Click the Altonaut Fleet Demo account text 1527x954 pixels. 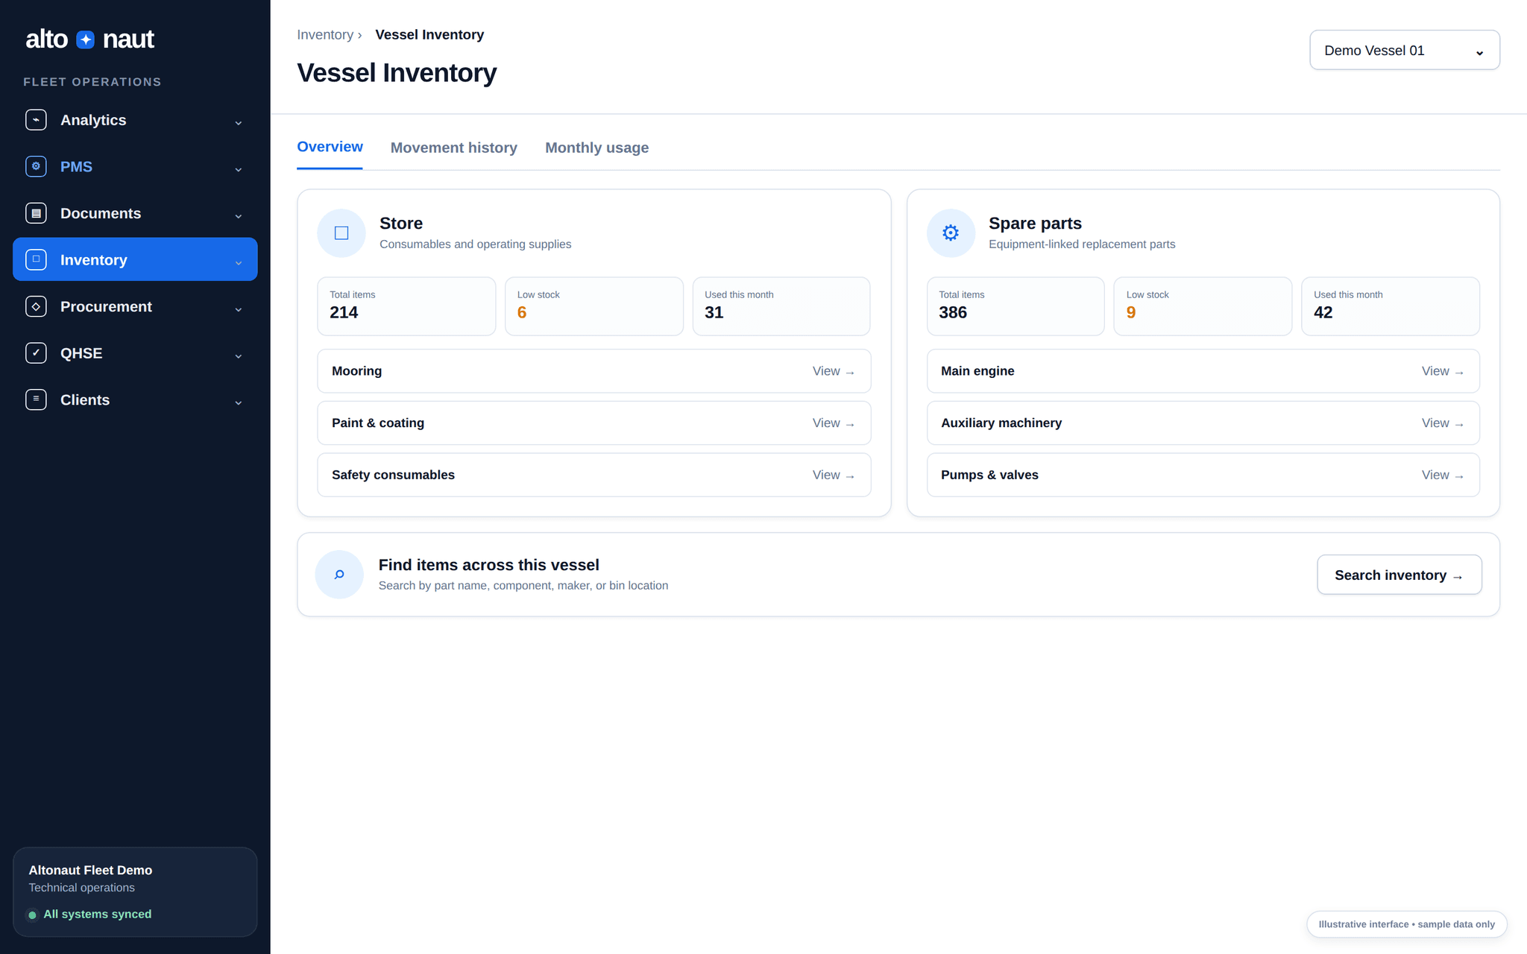90,870
